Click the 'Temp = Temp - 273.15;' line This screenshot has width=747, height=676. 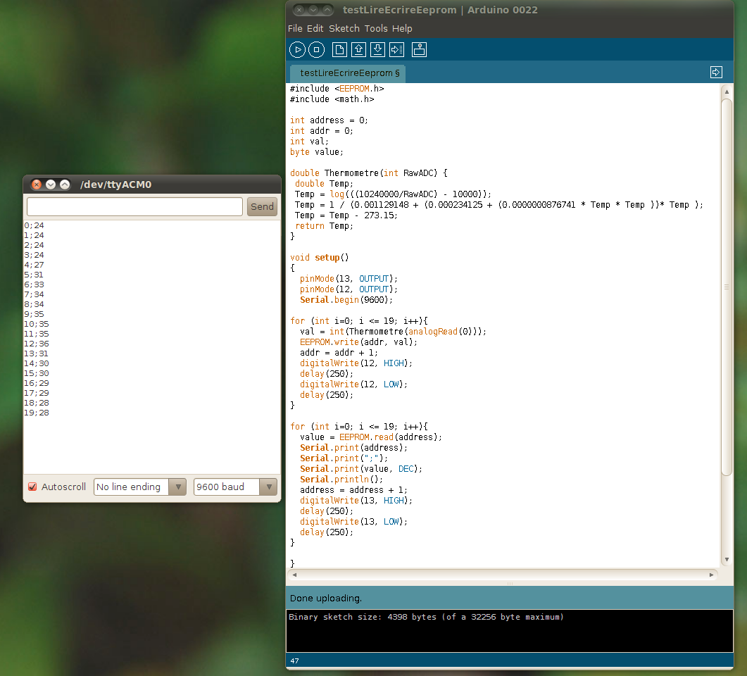coord(346,215)
